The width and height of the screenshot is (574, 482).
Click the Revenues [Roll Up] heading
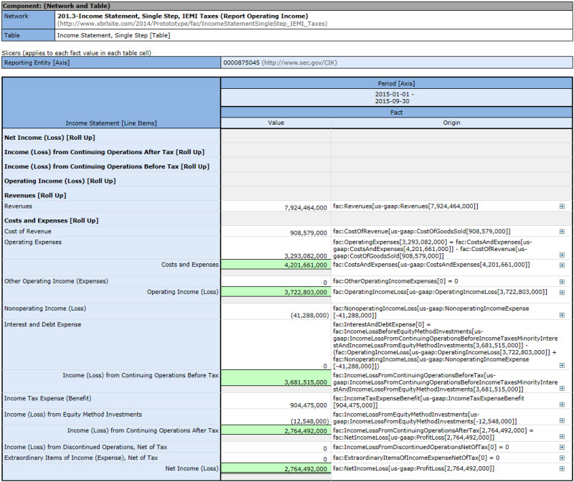click(35, 195)
